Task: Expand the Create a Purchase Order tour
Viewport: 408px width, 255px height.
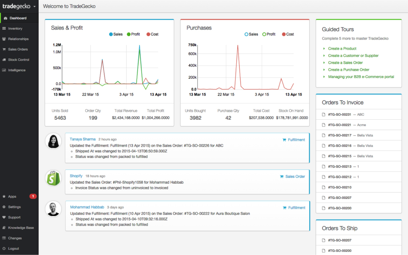Action: (348, 70)
